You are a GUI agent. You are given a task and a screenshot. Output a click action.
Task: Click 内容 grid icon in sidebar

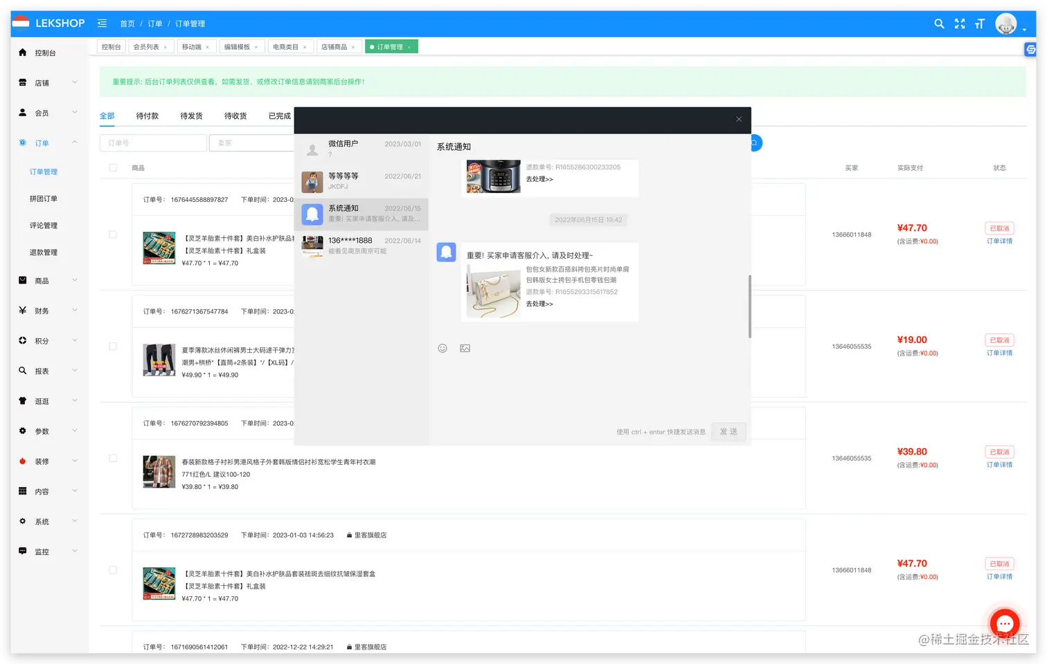[22, 491]
